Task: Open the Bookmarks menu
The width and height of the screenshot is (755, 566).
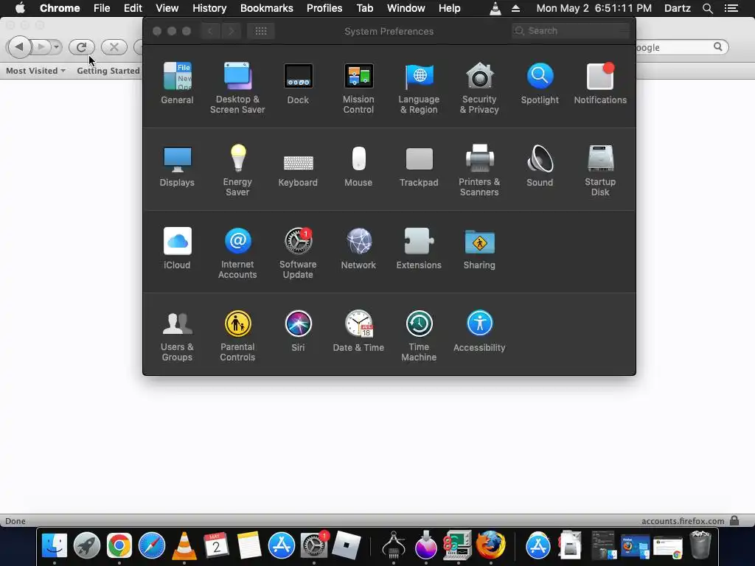Action: point(267,8)
